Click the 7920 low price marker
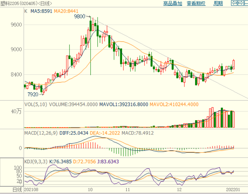 point(33,94)
